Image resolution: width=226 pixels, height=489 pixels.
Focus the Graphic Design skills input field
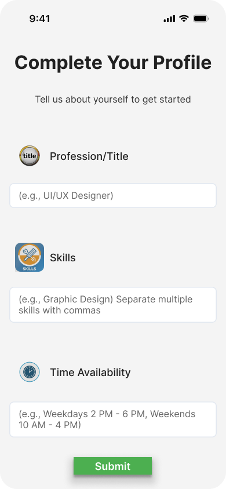113,305
